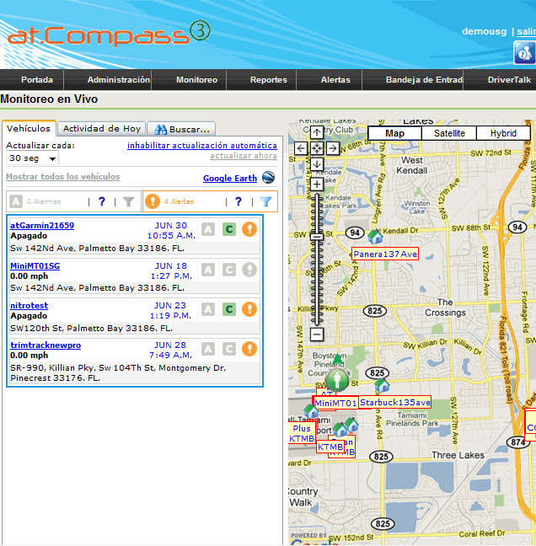This screenshot has height=546, width=536.
Task: Click the blue alerts filter funnel icon
Action: tap(265, 201)
